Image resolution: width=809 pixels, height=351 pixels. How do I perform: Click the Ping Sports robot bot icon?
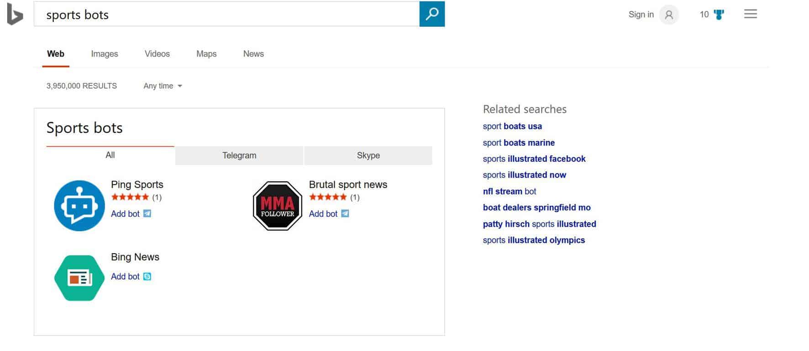click(x=79, y=206)
